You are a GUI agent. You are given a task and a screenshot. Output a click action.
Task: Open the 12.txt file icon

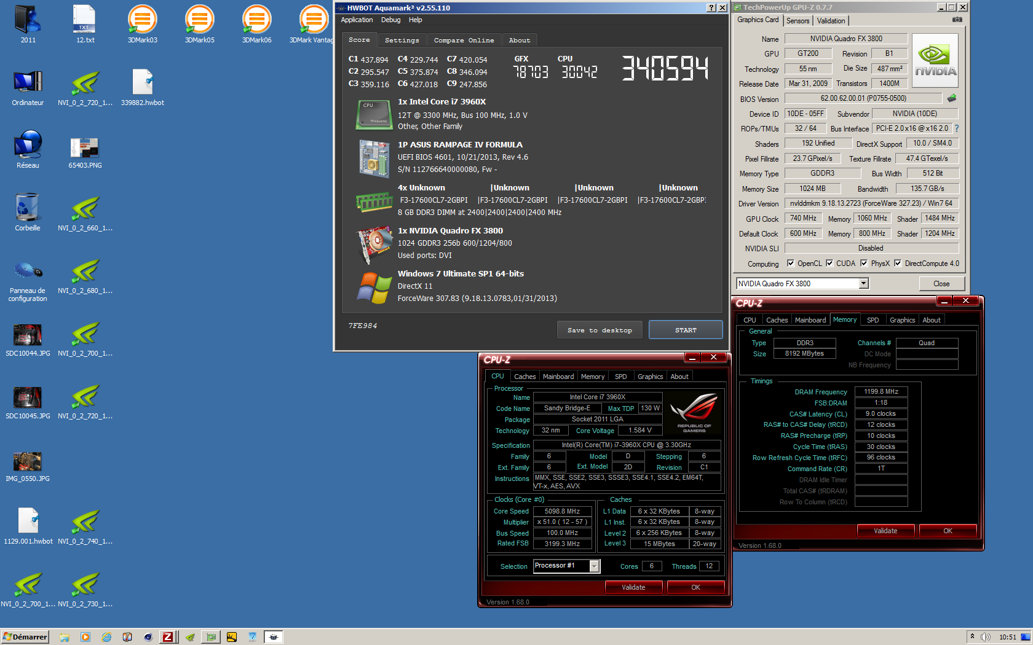(x=85, y=25)
